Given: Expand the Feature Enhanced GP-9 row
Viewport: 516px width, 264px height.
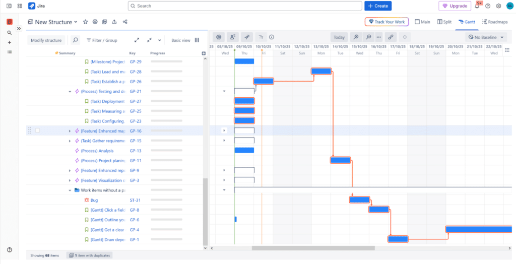Looking at the screenshot, I should [x=70, y=171].
